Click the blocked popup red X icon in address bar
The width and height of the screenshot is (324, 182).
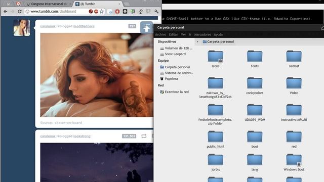pos(91,11)
